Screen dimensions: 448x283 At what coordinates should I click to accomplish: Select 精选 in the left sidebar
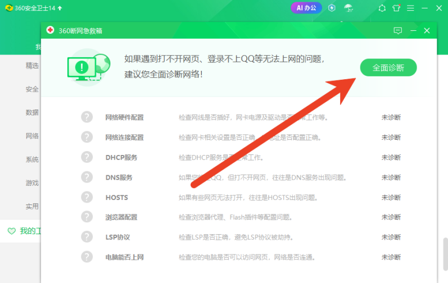(32, 66)
